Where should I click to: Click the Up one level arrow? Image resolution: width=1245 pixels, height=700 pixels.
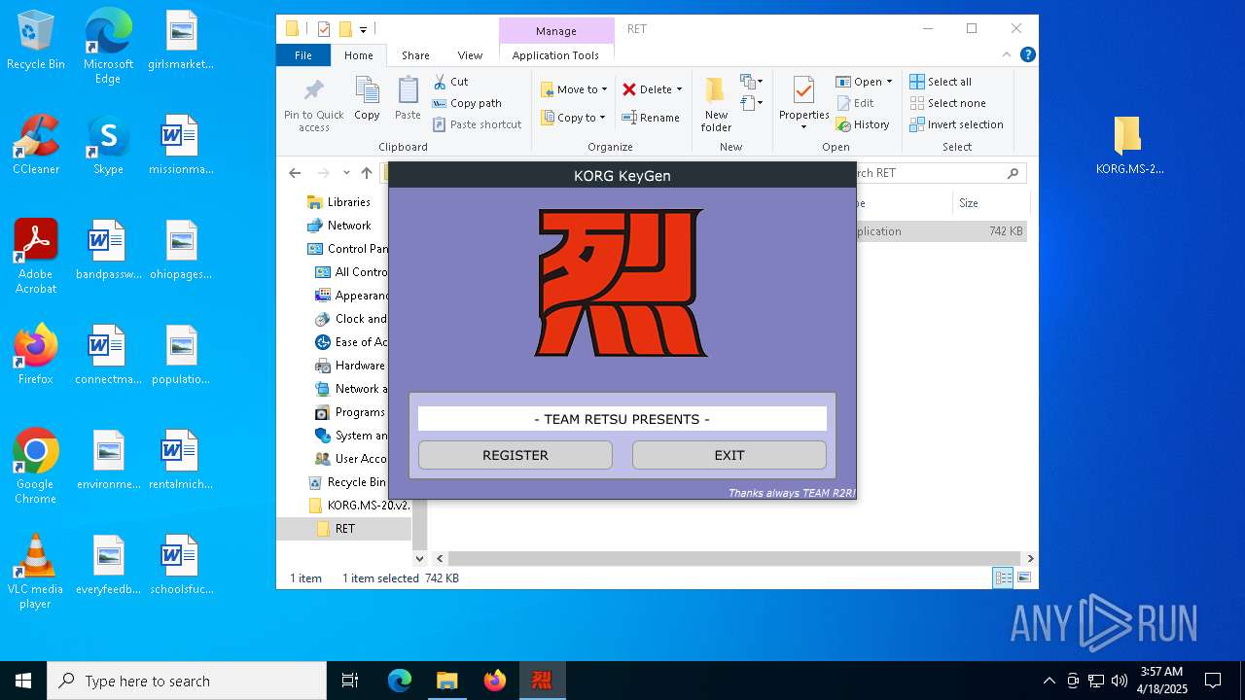367,173
